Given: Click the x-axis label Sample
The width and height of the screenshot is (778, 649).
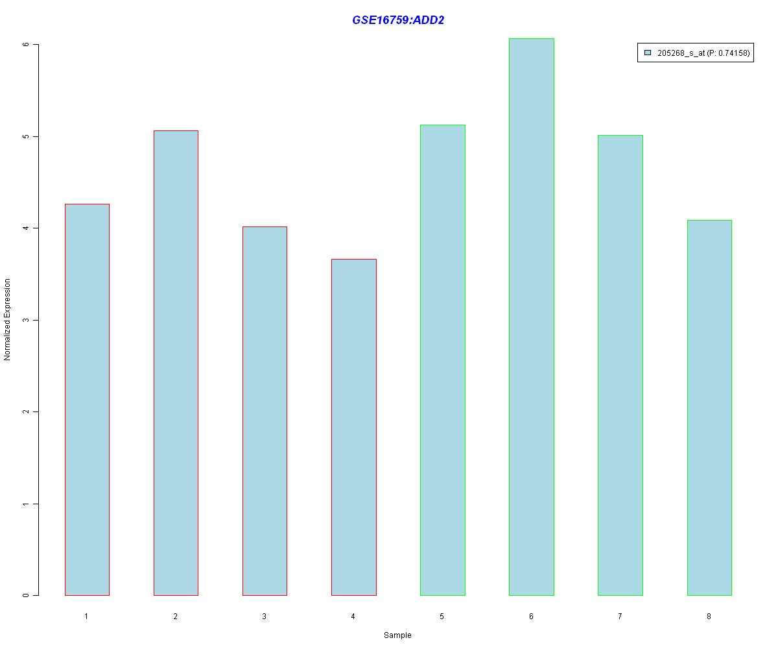Looking at the screenshot, I should coord(397,635).
